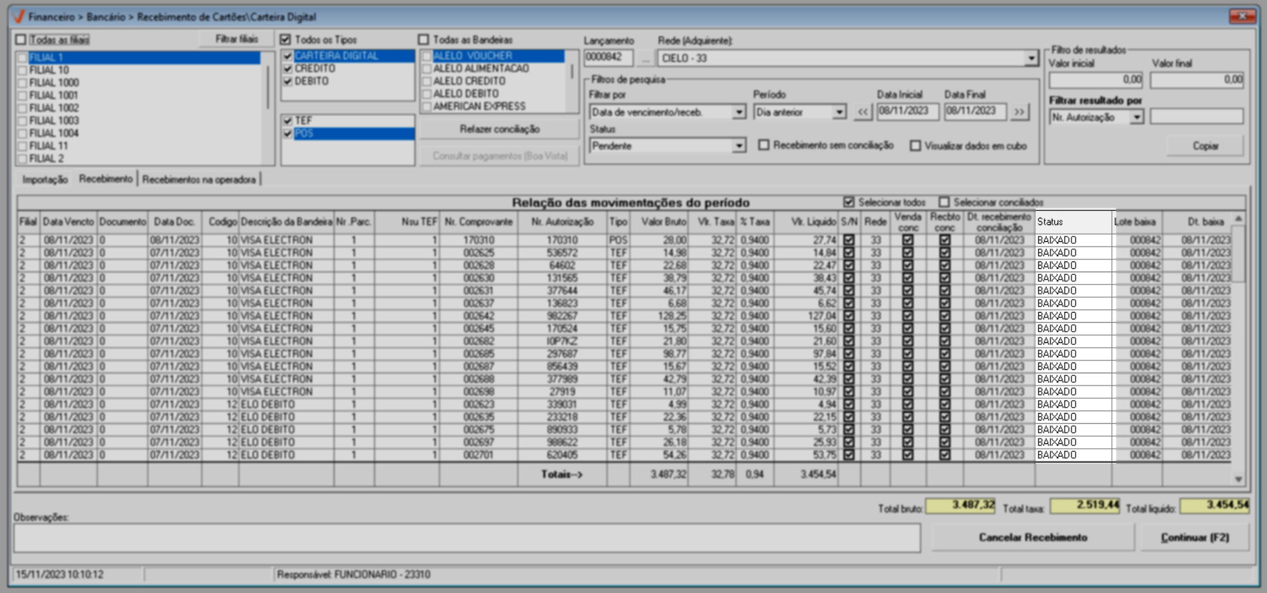Click the next date arrow button
Screen dimensions: 1267x593
click(1020, 112)
